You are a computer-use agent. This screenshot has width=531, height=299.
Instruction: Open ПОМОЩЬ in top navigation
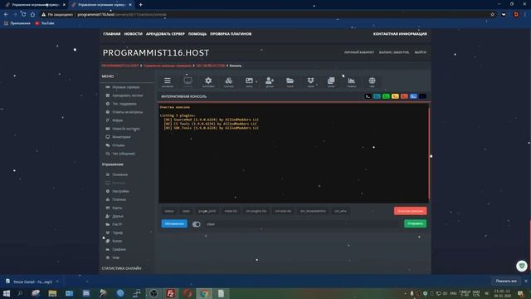point(197,34)
